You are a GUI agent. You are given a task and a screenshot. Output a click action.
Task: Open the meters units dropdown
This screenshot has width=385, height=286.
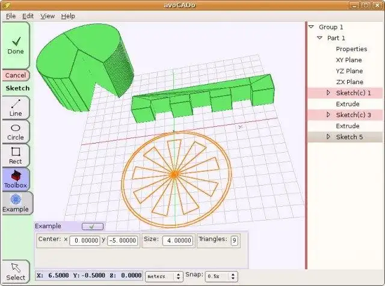[164, 276]
